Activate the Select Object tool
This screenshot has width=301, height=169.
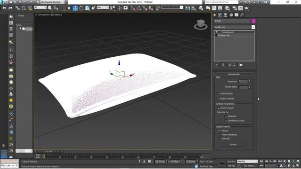point(50,8)
